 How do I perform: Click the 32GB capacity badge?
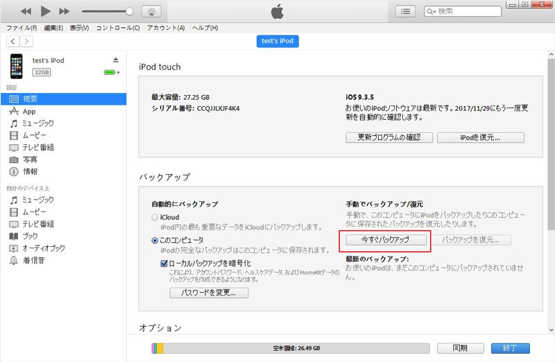pyautogui.click(x=42, y=72)
